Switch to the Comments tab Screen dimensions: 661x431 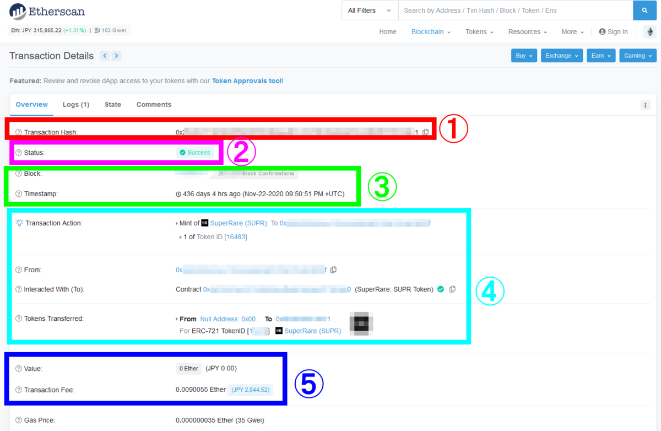pos(154,105)
